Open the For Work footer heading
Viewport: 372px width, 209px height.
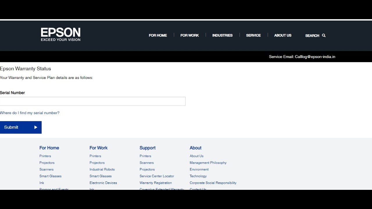(x=99, y=148)
